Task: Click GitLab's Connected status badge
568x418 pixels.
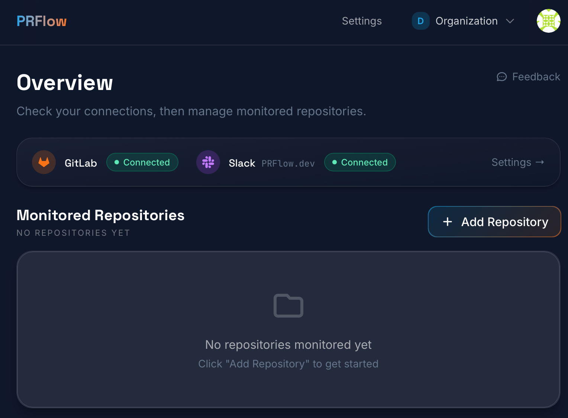Action: [142, 162]
